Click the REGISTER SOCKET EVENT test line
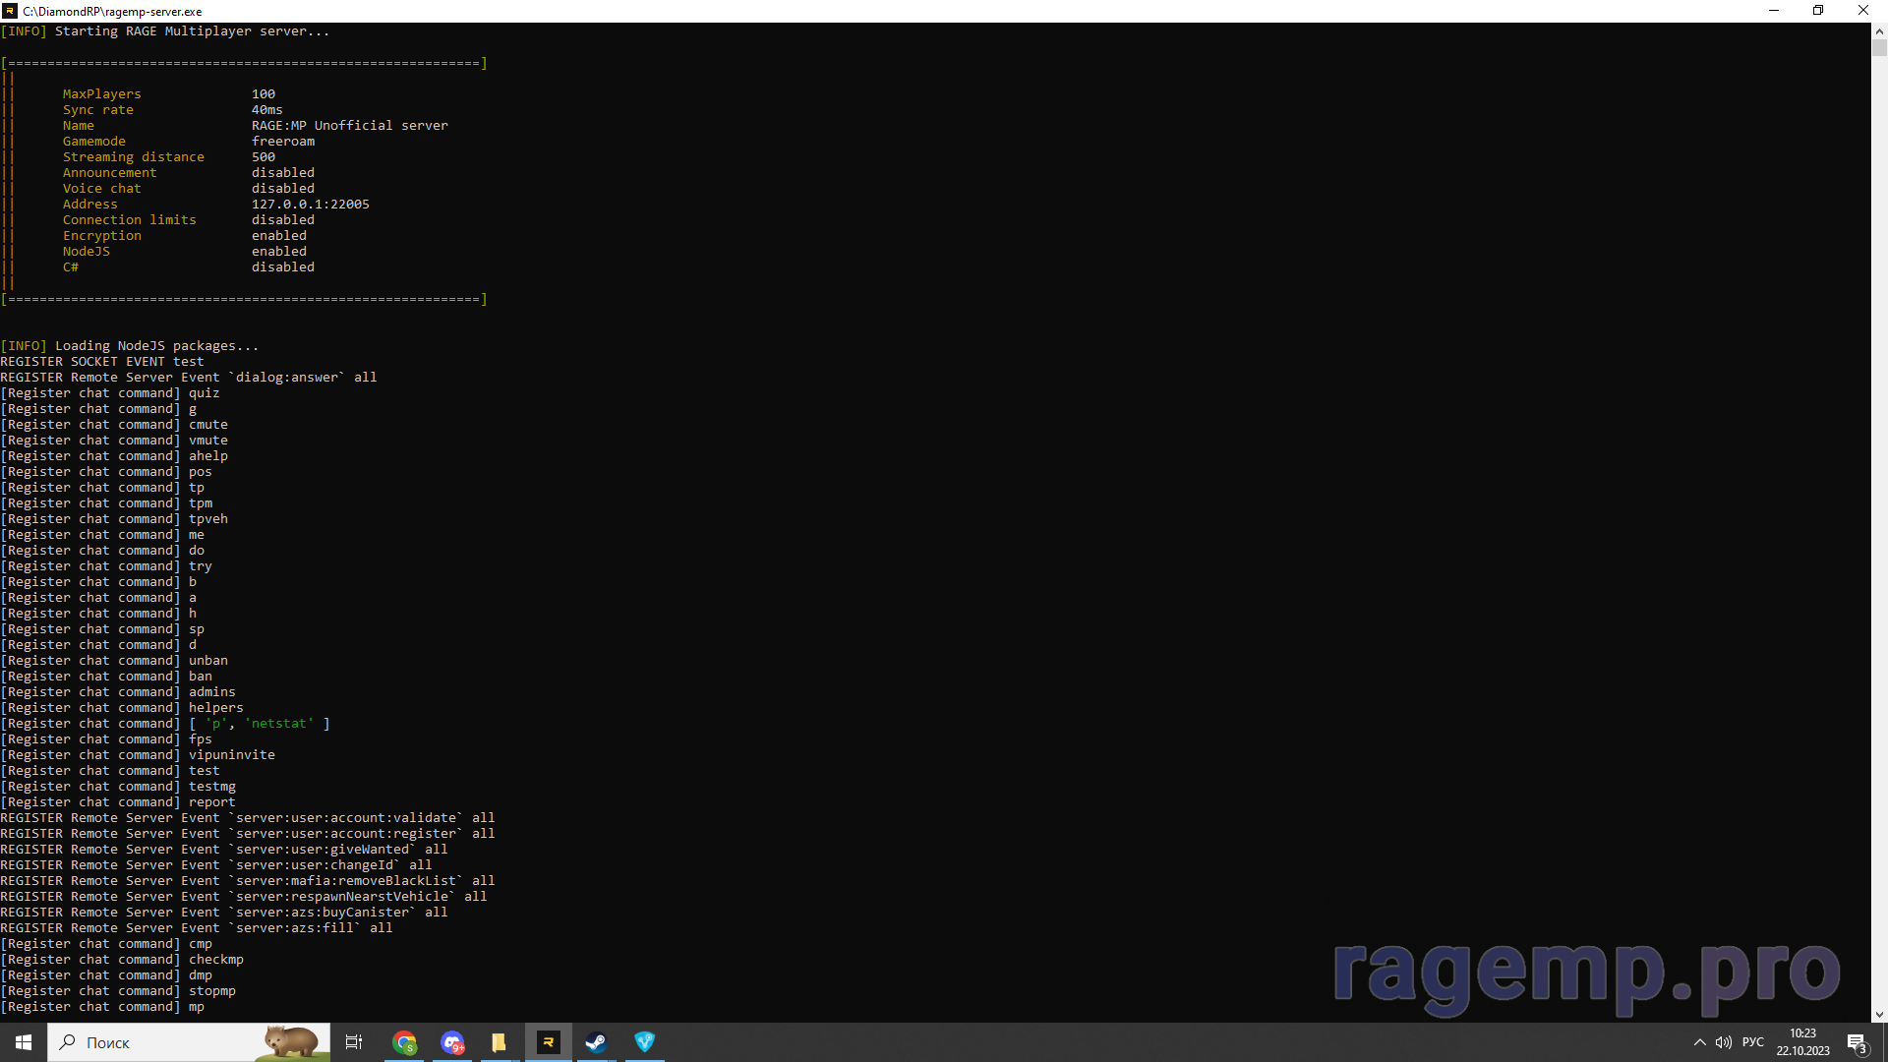 pos(102,362)
